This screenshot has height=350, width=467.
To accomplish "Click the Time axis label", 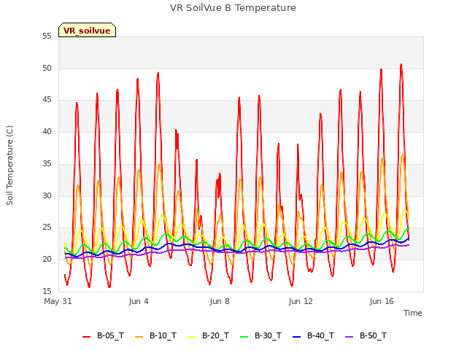I will pyautogui.click(x=412, y=313).
